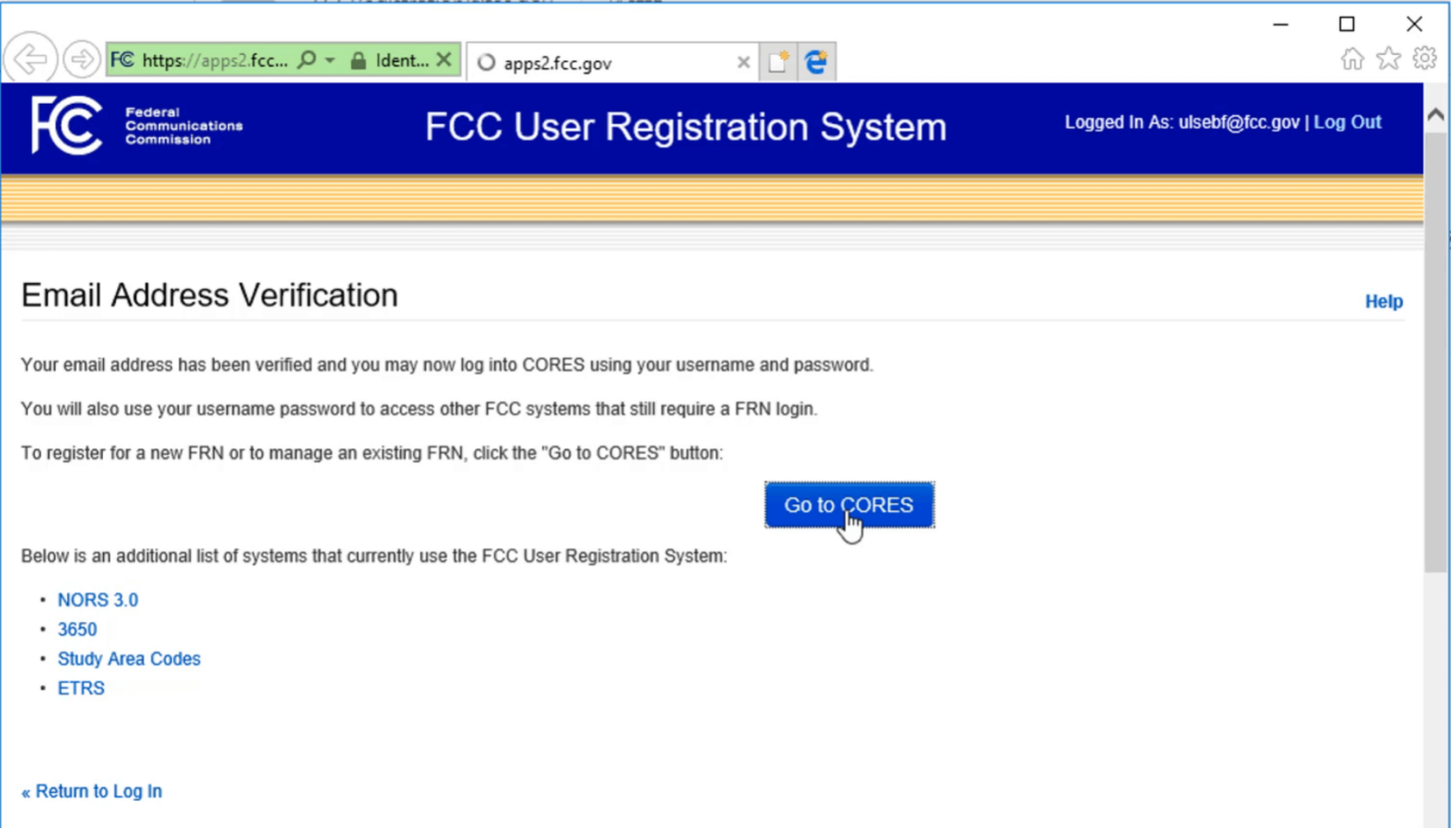Click the Study Area Codes link
1451x828 pixels.
(x=129, y=658)
